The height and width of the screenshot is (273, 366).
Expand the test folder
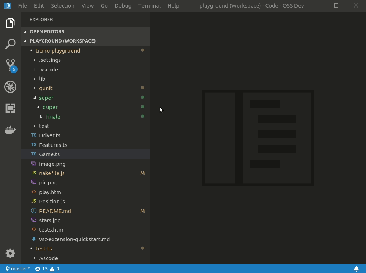44,126
